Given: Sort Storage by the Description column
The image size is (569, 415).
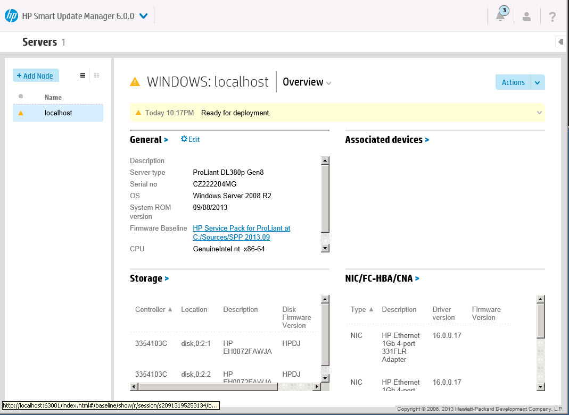Looking at the screenshot, I should [240, 310].
